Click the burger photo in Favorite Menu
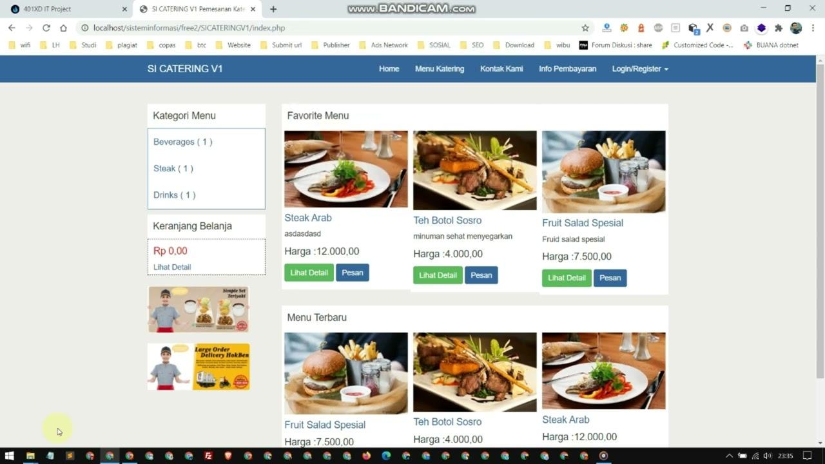Viewport: 825px width, 464px height. [604, 171]
